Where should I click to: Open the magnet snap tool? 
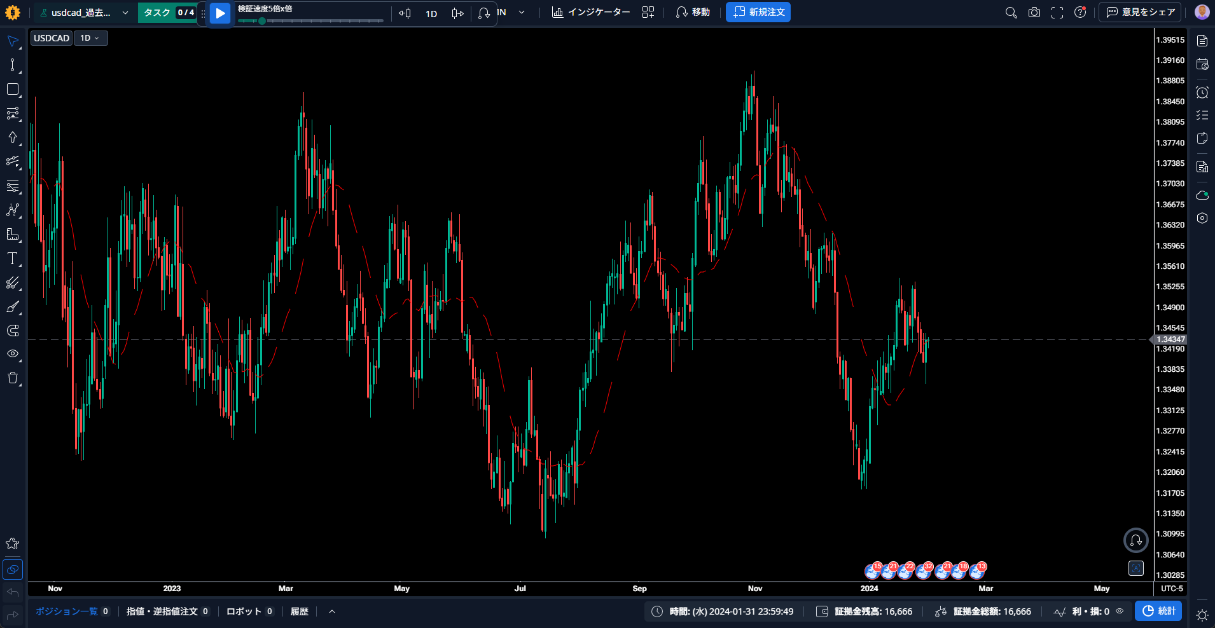click(x=12, y=330)
